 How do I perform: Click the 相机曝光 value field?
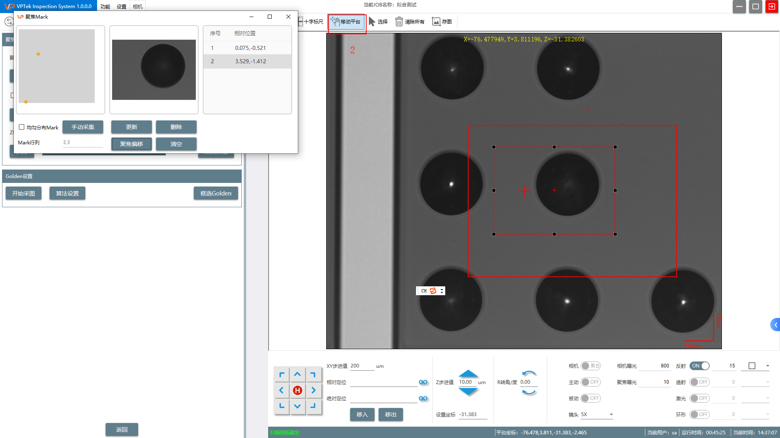coord(654,366)
